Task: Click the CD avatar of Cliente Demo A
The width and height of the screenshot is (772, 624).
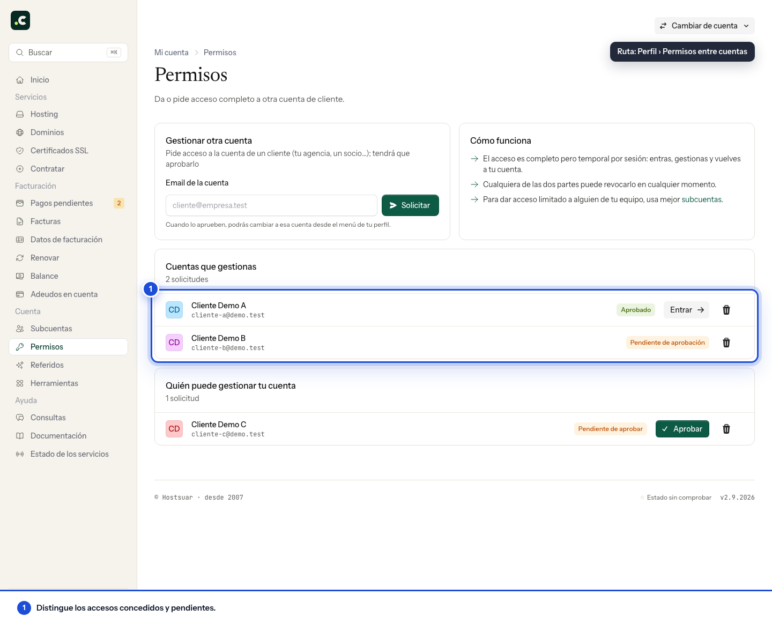Action: click(x=174, y=310)
